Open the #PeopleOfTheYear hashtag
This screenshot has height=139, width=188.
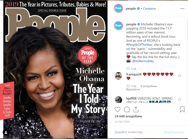(x=139, y=45)
